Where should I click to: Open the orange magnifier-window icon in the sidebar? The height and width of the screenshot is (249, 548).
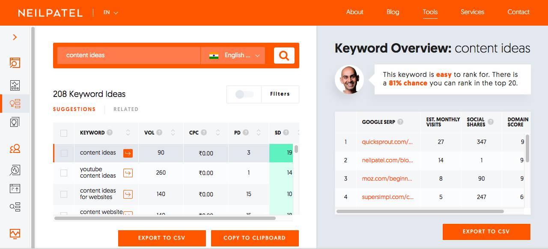click(15, 63)
